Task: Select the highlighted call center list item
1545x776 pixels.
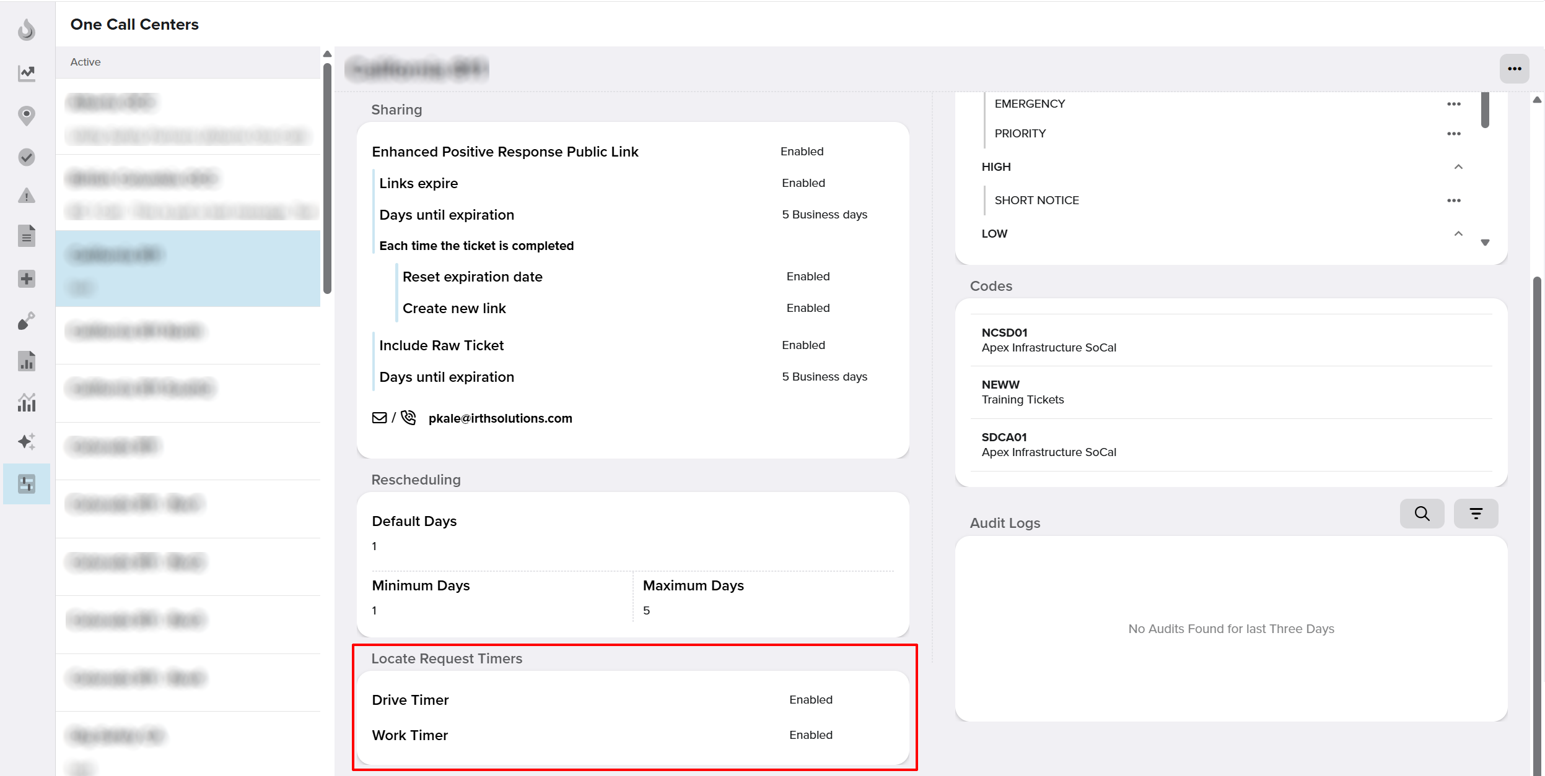Action: point(188,269)
